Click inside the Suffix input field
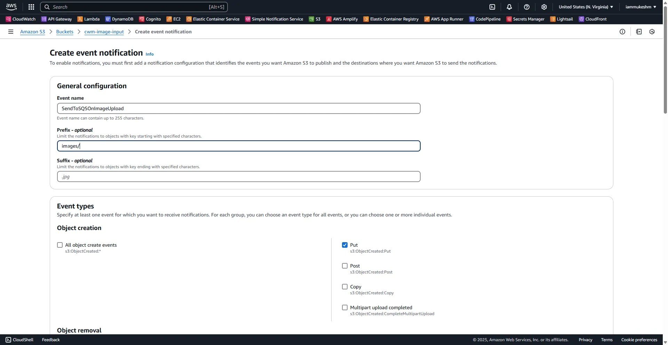The height and width of the screenshot is (345, 668). click(239, 176)
